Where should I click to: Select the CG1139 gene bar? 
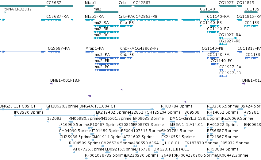[252, 12]
